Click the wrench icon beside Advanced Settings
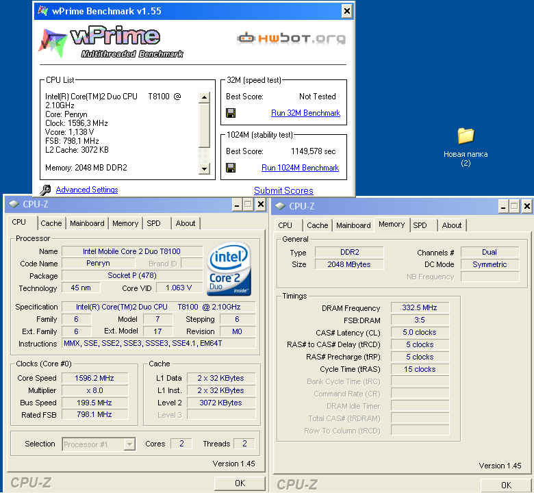 pos(45,190)
